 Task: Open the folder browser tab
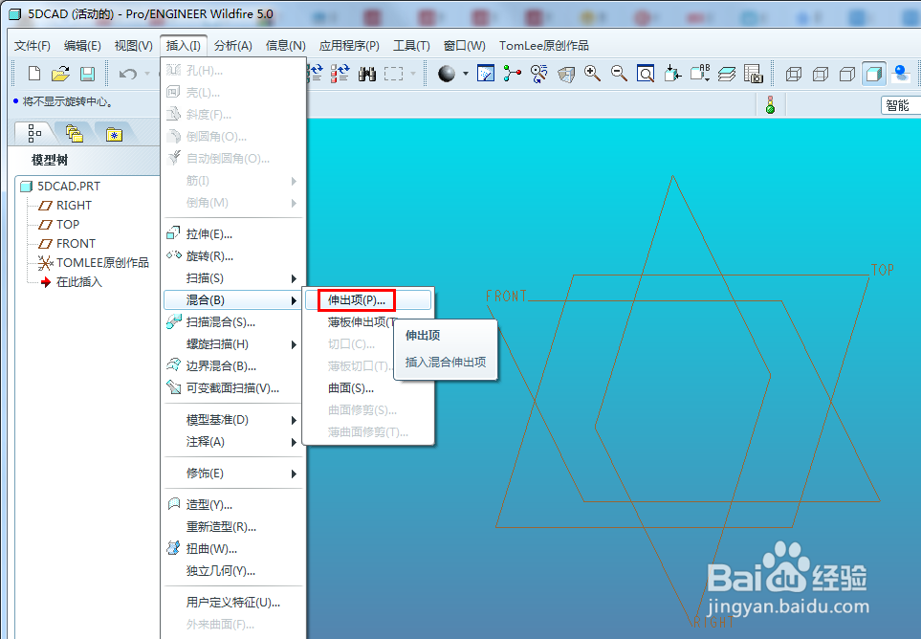[74, 134]
